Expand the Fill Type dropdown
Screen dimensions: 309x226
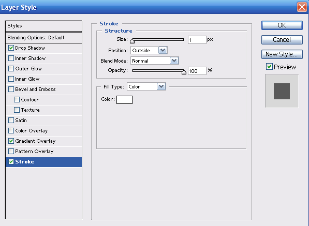pyautogui.click(x=146, y=86)
